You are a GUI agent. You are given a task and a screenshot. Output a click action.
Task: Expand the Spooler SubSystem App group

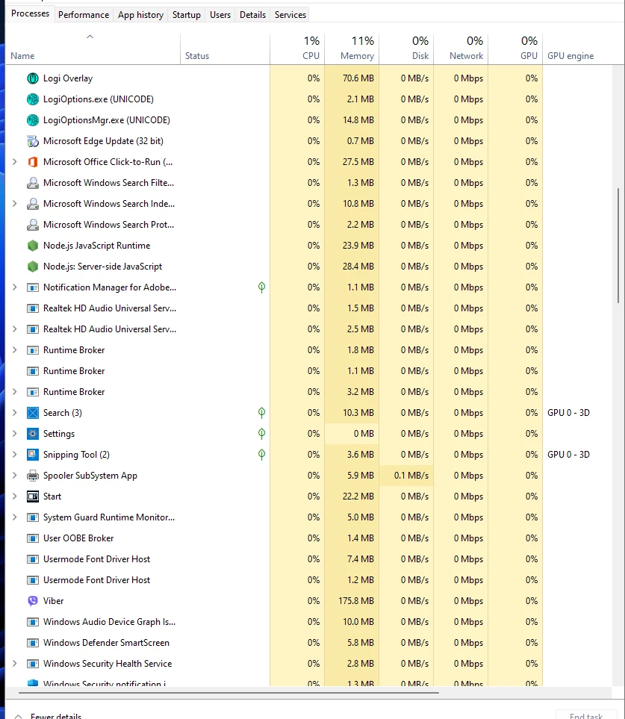coord(15,476)
